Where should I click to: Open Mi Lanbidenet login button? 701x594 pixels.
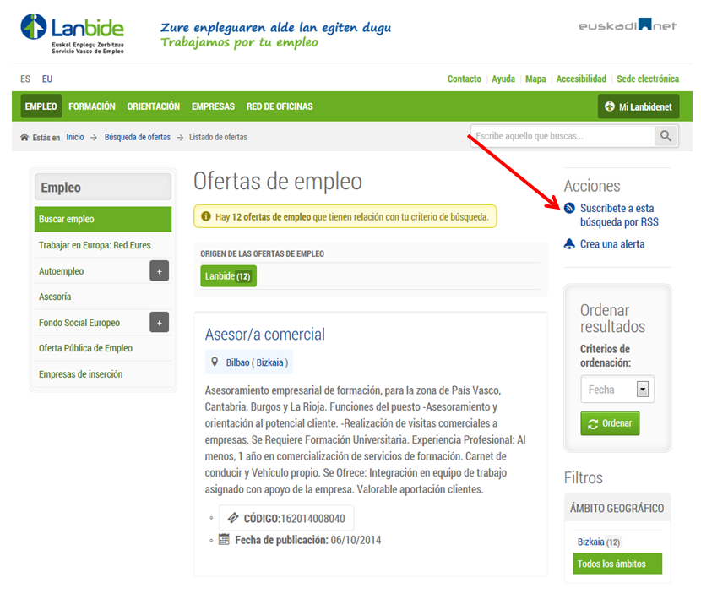(x=638, y=106)
